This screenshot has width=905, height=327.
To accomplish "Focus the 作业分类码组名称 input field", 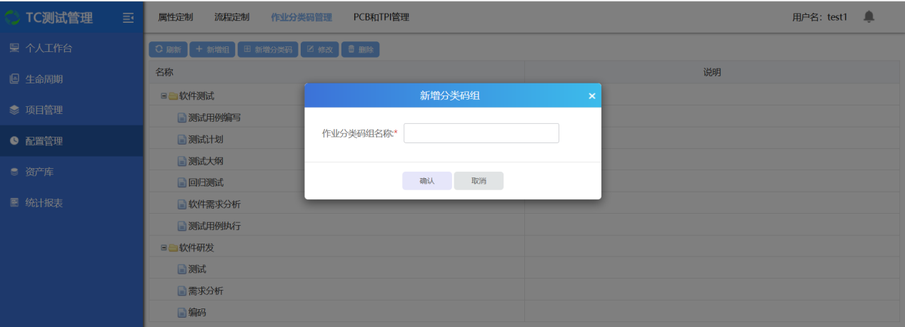I will coord(481,133).
